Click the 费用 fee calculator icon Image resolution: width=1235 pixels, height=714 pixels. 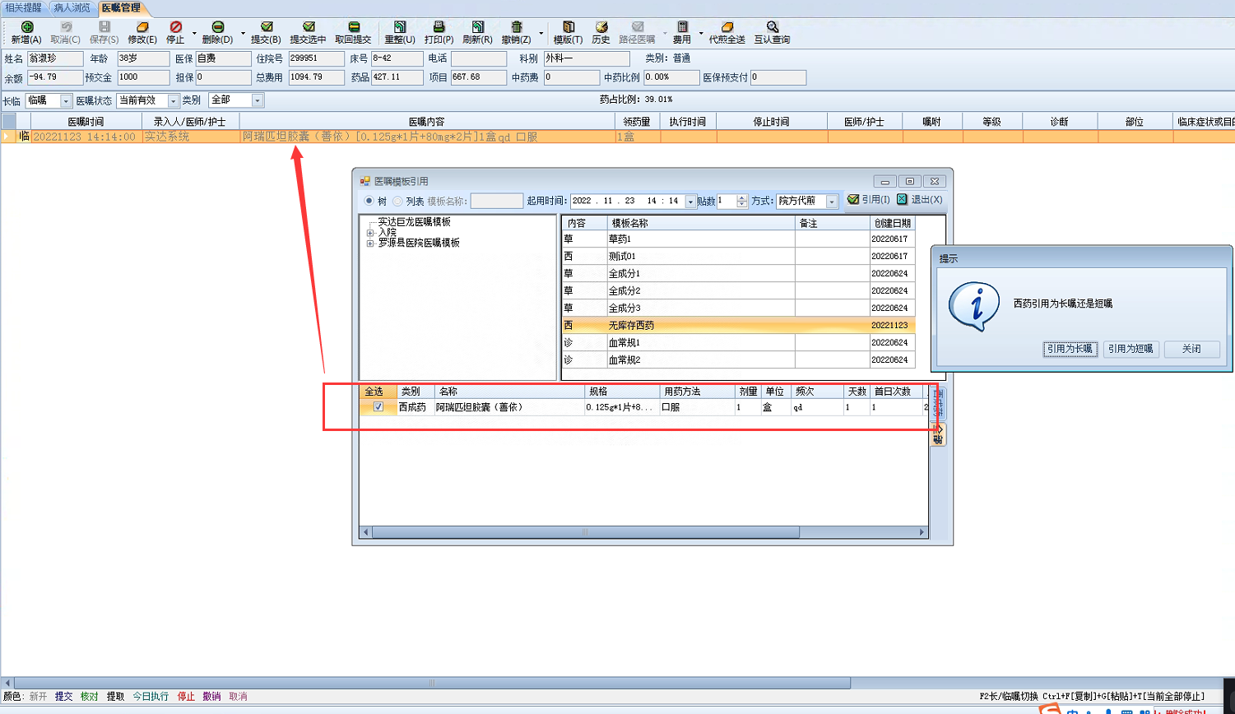coord(682,27)
